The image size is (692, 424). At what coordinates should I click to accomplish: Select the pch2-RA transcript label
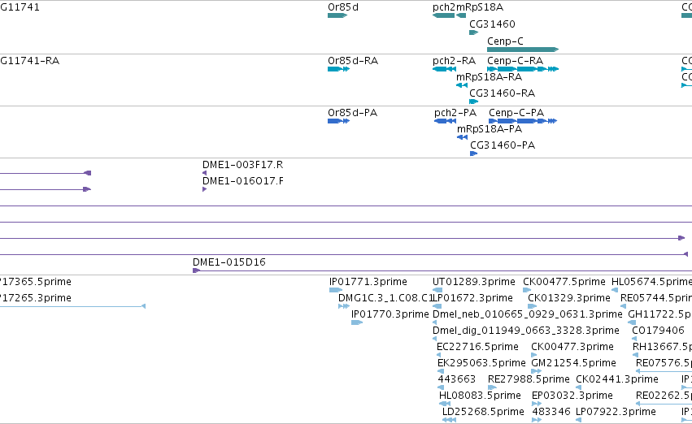coord(454,61)
